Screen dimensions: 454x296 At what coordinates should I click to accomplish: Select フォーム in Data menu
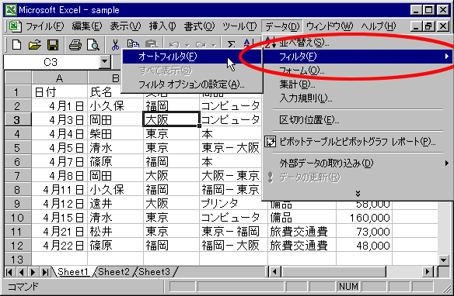[358, 71]
